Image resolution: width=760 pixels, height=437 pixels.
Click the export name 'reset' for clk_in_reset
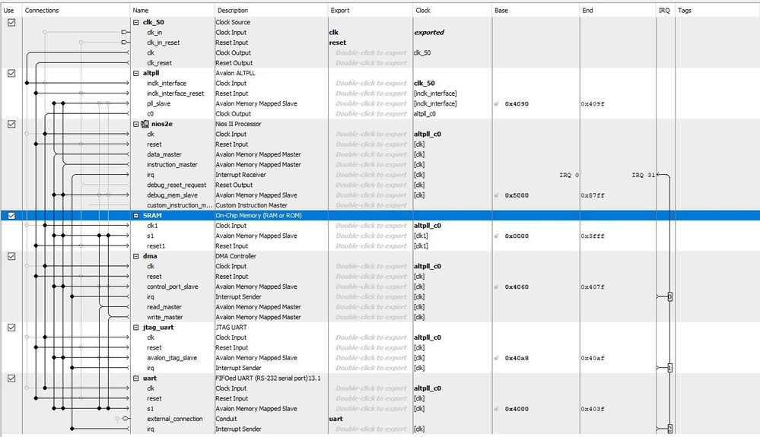tap(337, 43)
